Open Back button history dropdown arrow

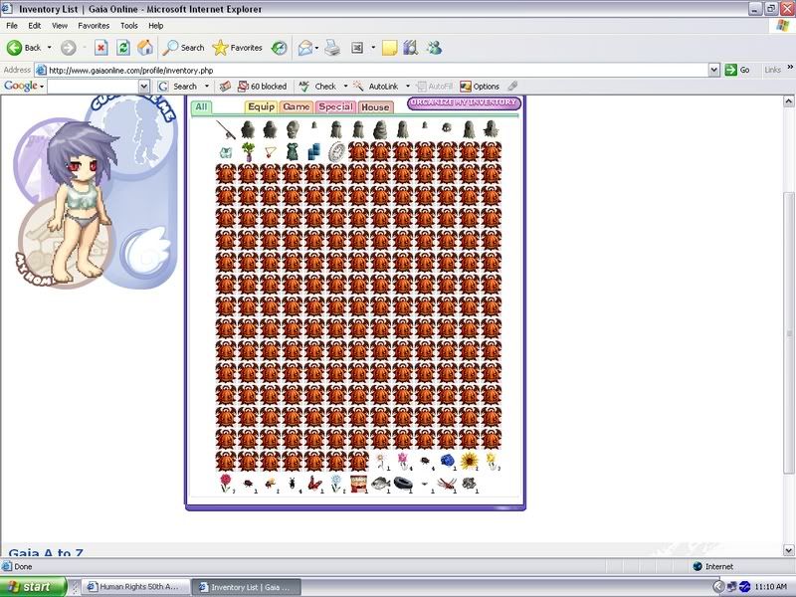click(x=49, y=48)
